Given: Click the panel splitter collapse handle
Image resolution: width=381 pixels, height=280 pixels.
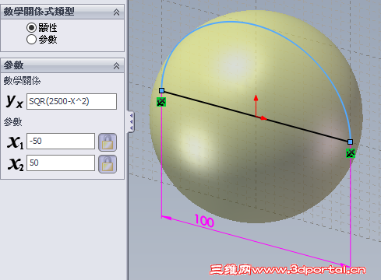Looking at the screenshot, I should click(x=131, y=121).
